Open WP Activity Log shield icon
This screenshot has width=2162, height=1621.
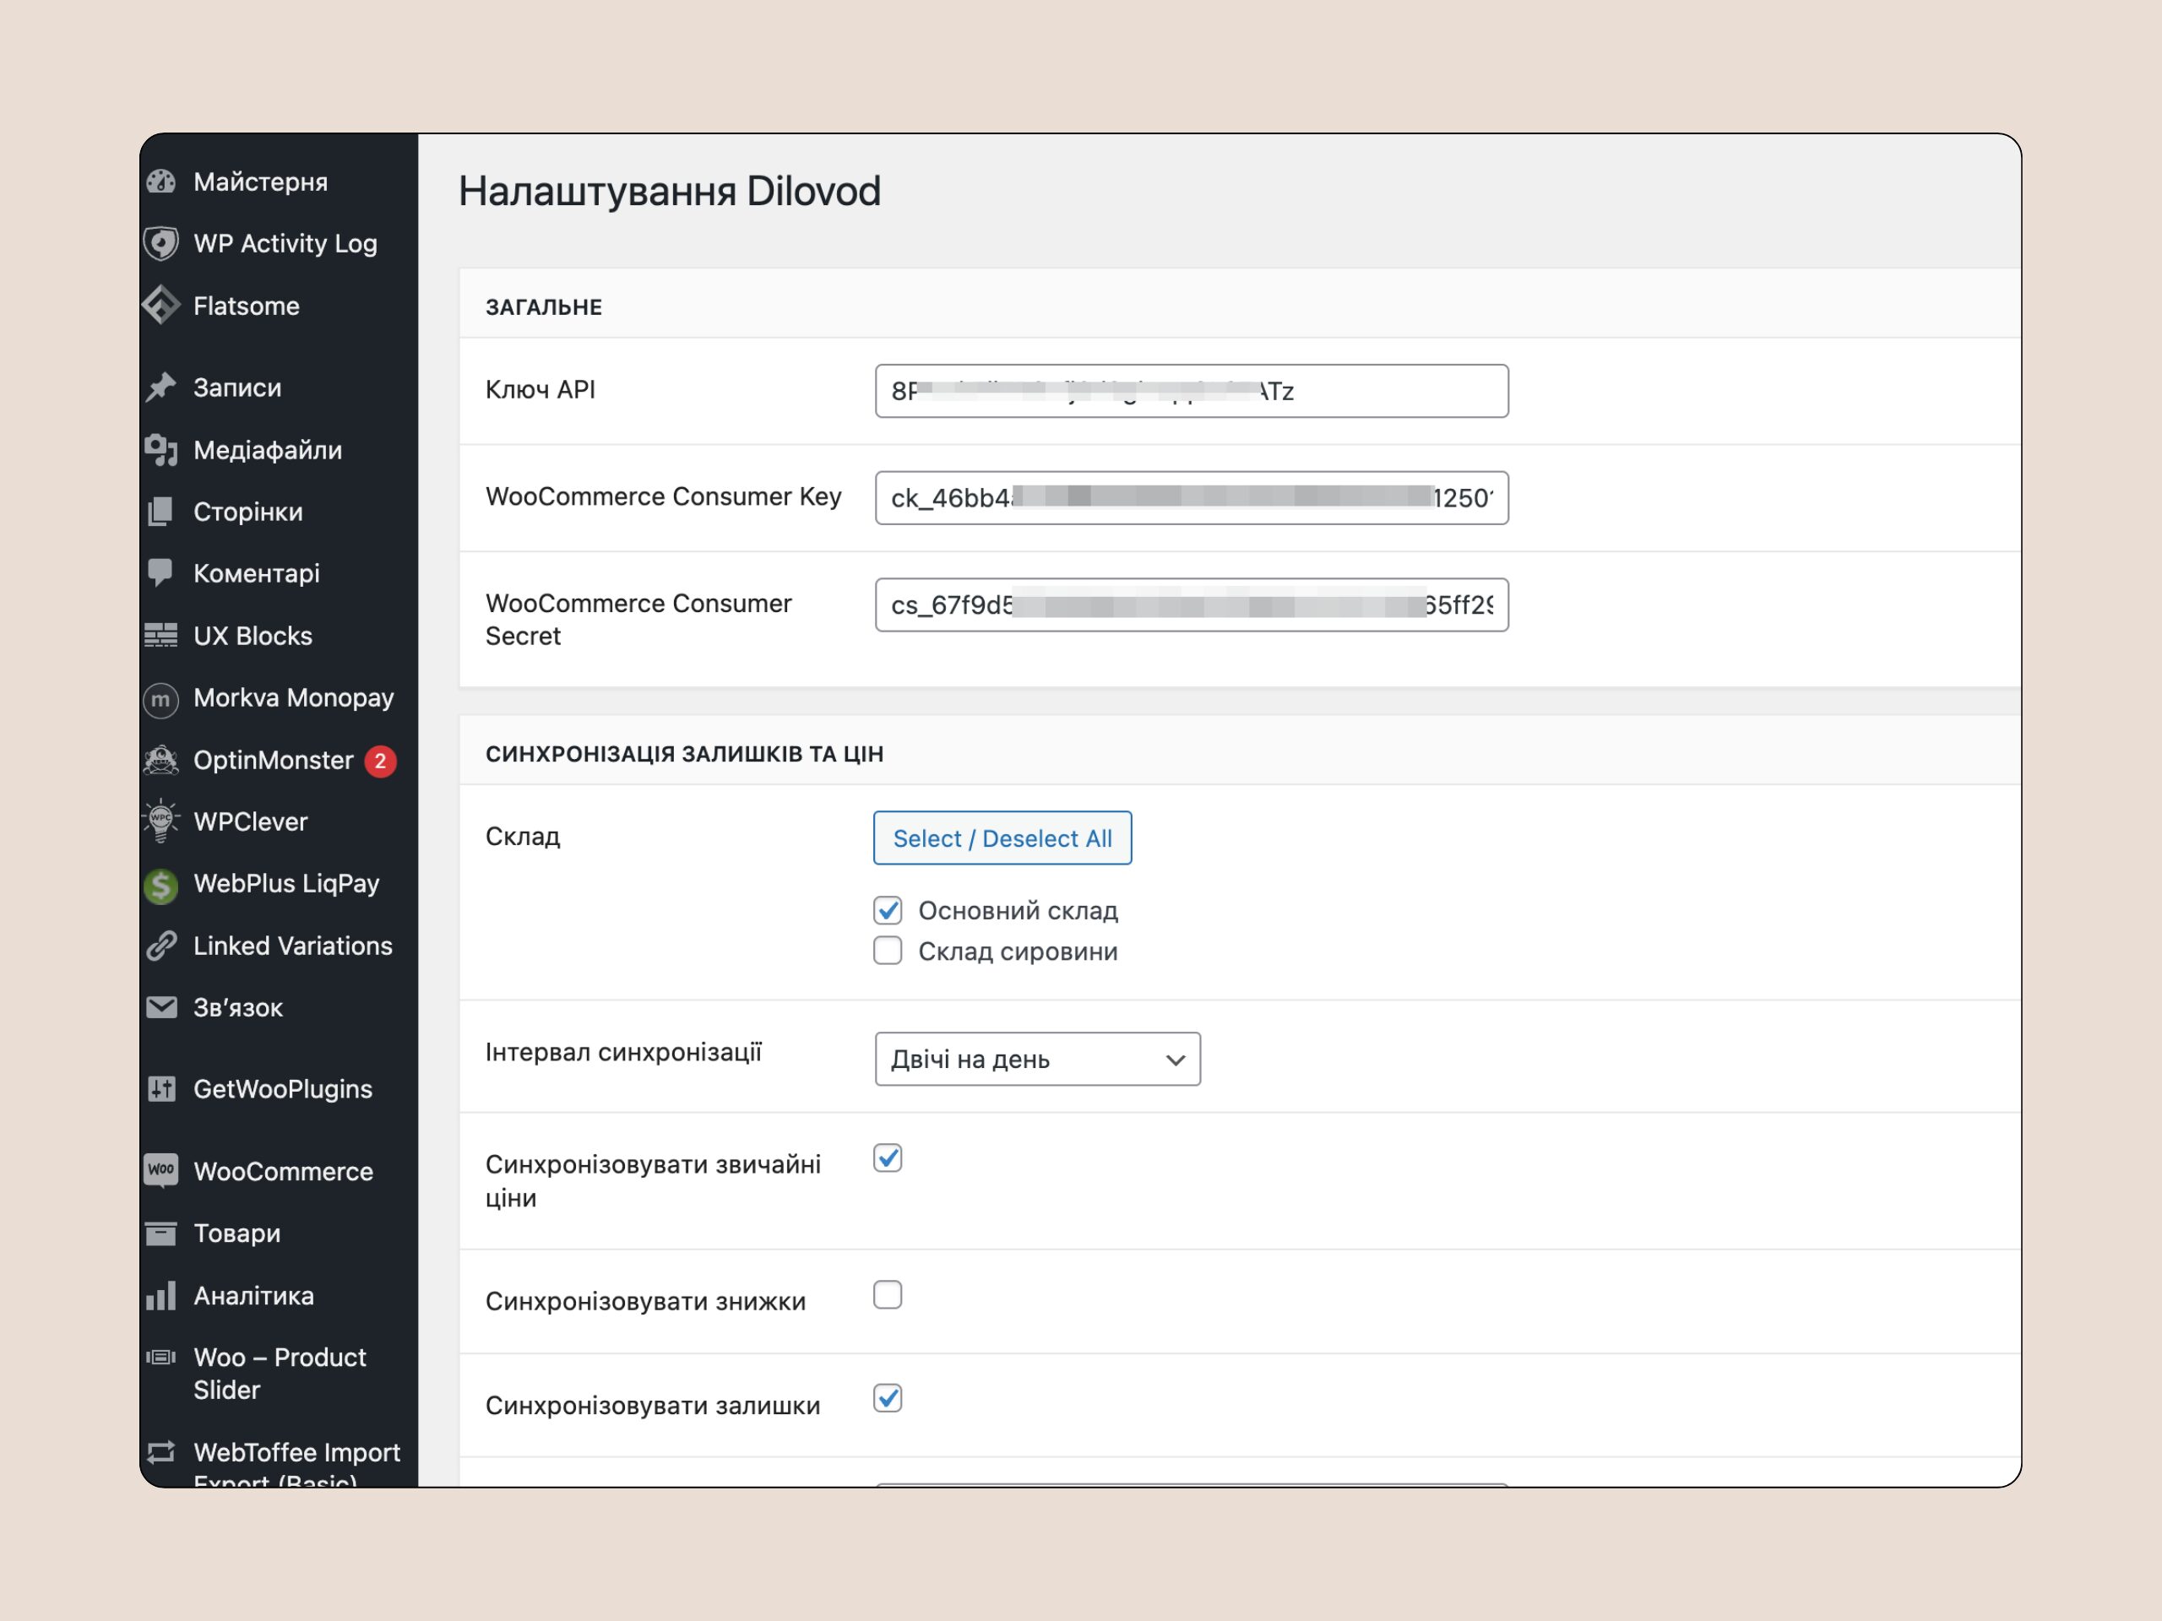click(161, 243)
